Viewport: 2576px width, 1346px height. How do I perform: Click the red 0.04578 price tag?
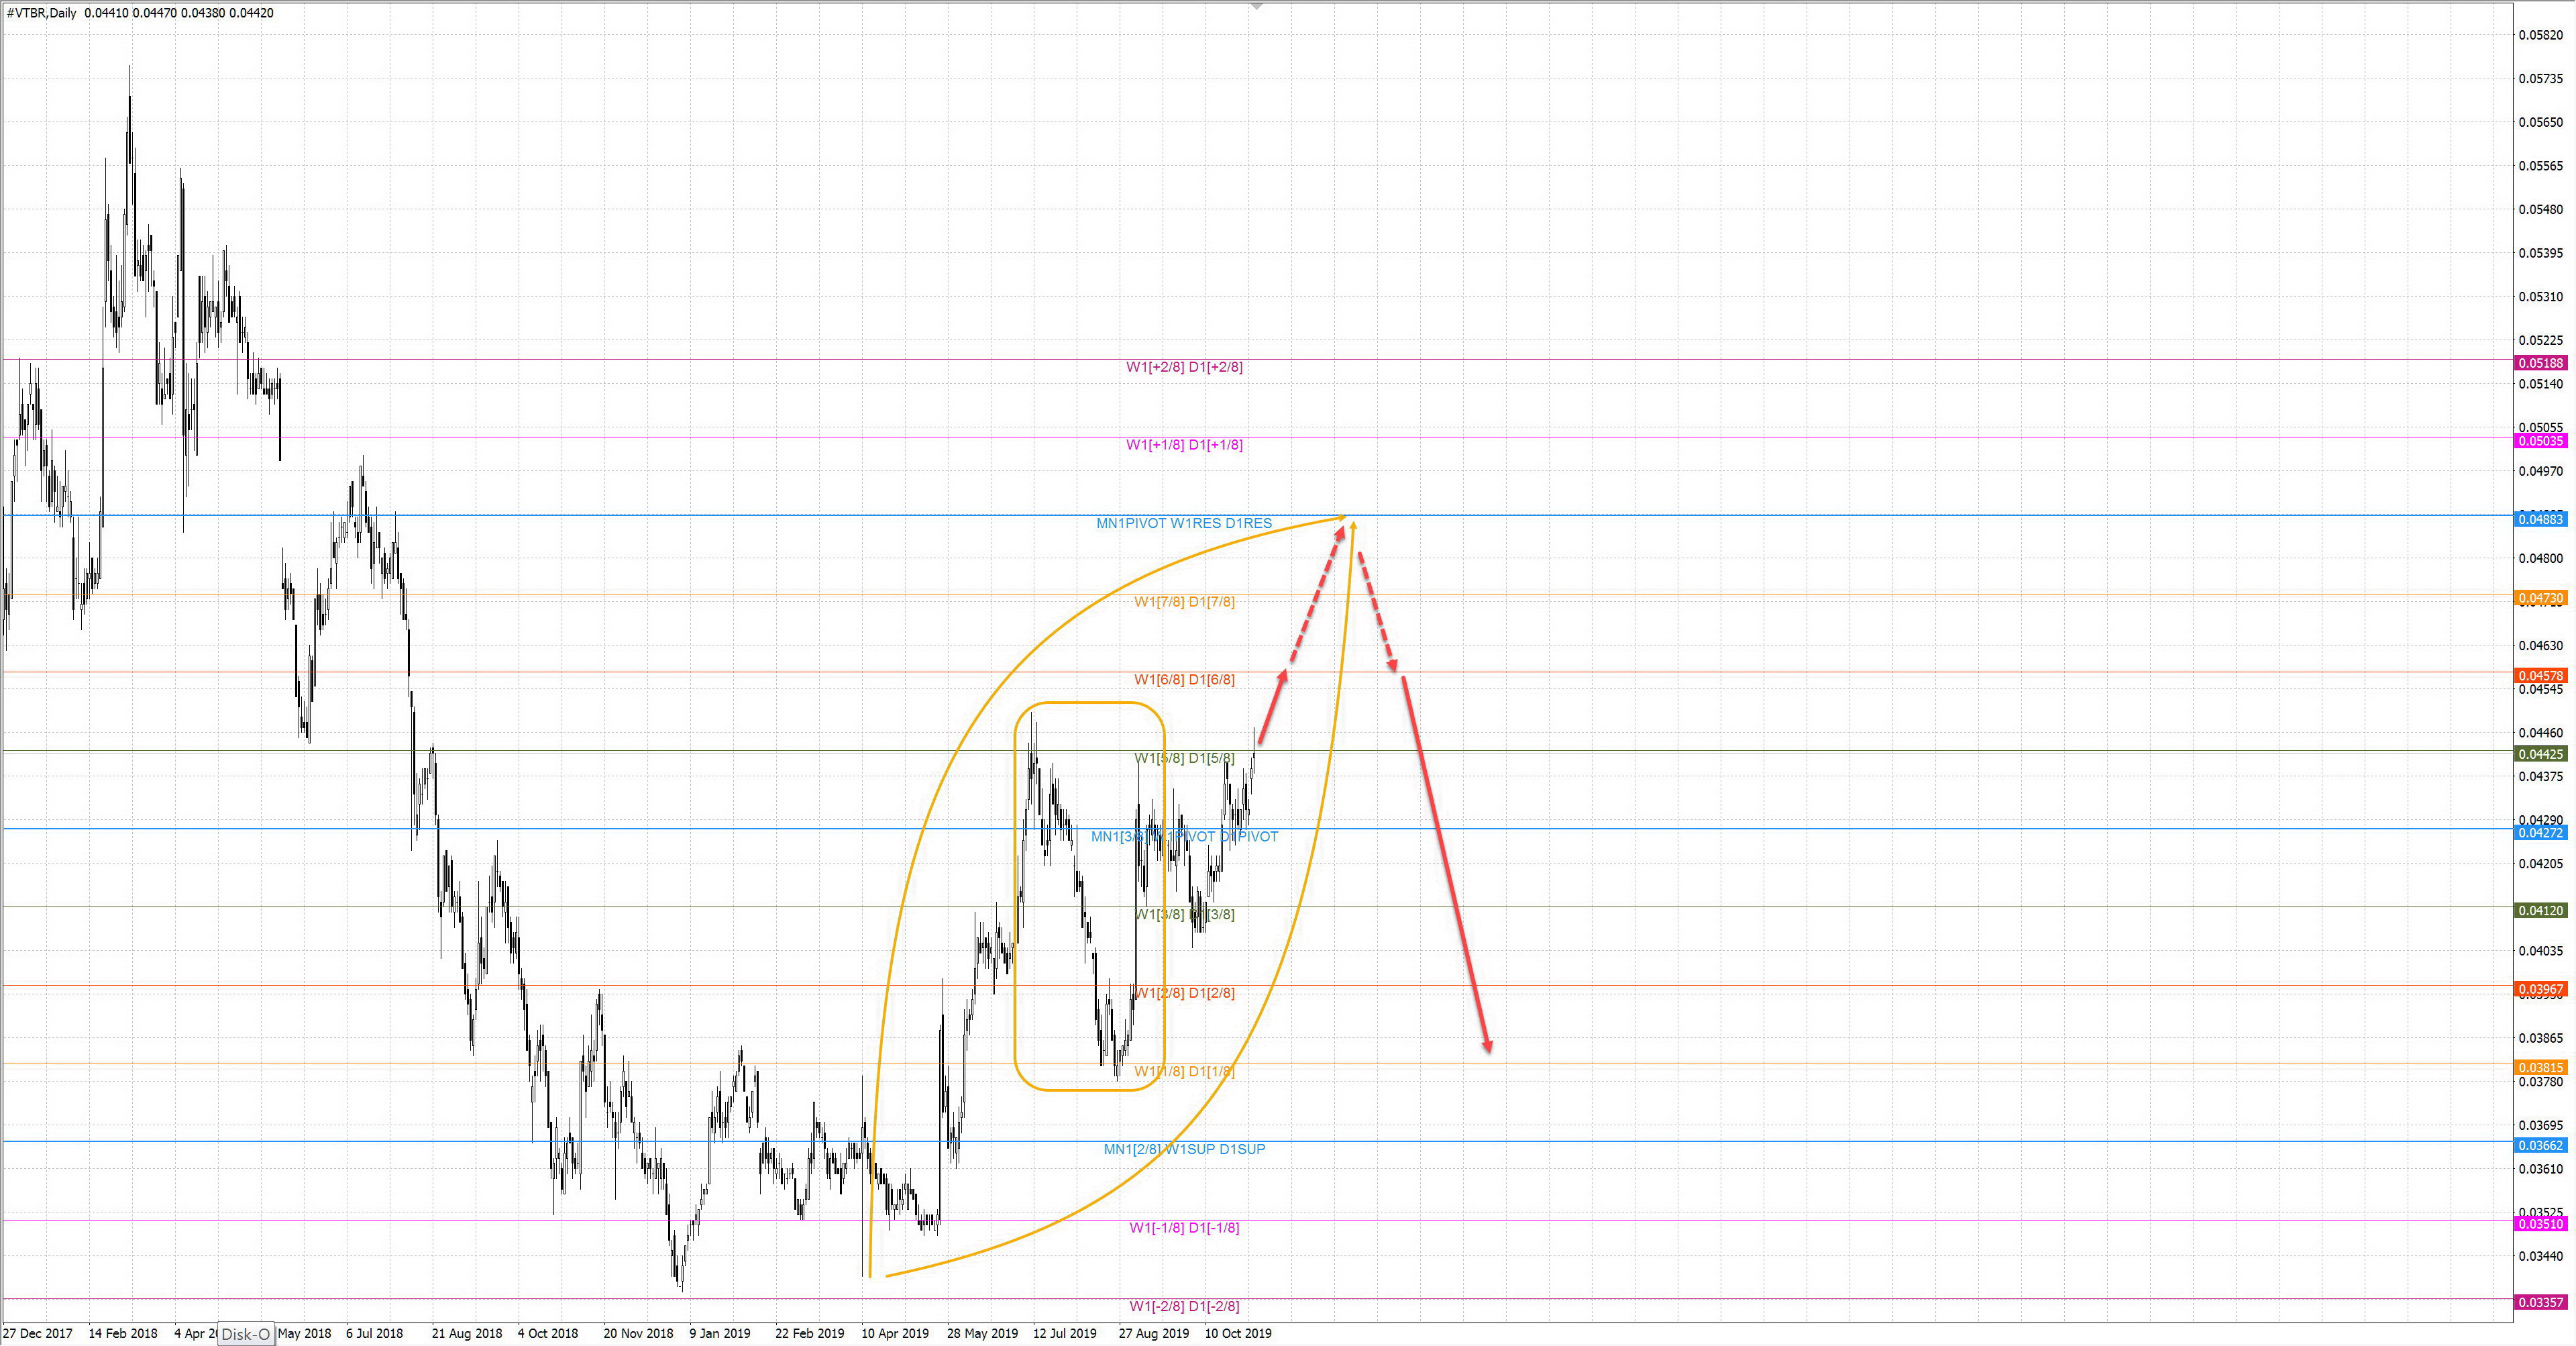(x=2540, y=676)
